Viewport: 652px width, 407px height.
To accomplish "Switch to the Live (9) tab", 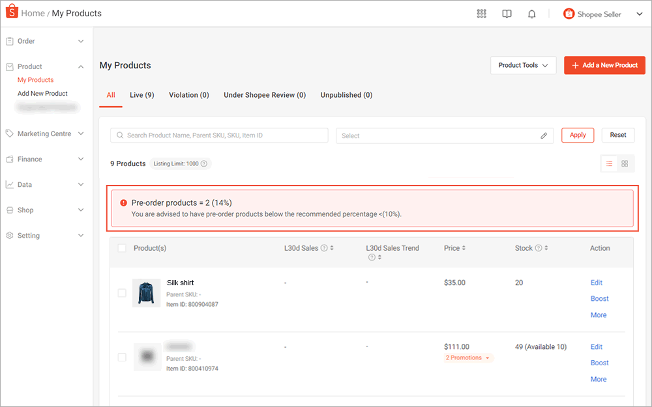I will 141,94.
